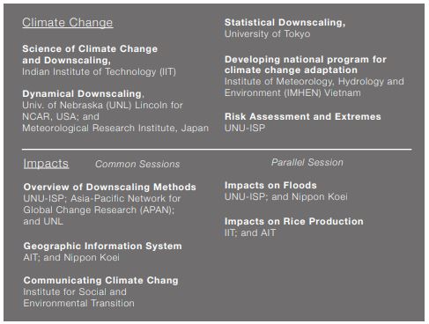Screen dimensions: 429x324
Task: Select the Impacts on Floods heading
Action: coord(270,185)
